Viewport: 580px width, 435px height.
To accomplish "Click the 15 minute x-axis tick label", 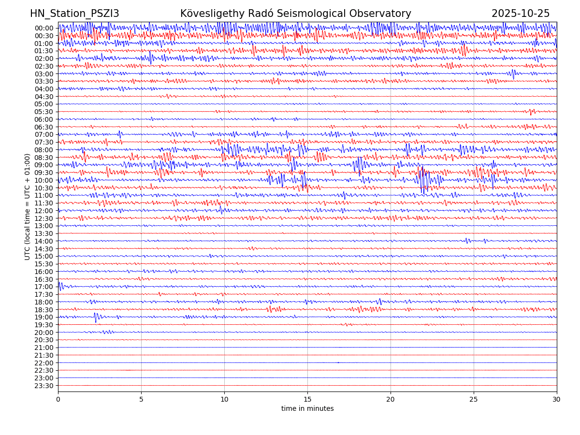I will point(307,399).
